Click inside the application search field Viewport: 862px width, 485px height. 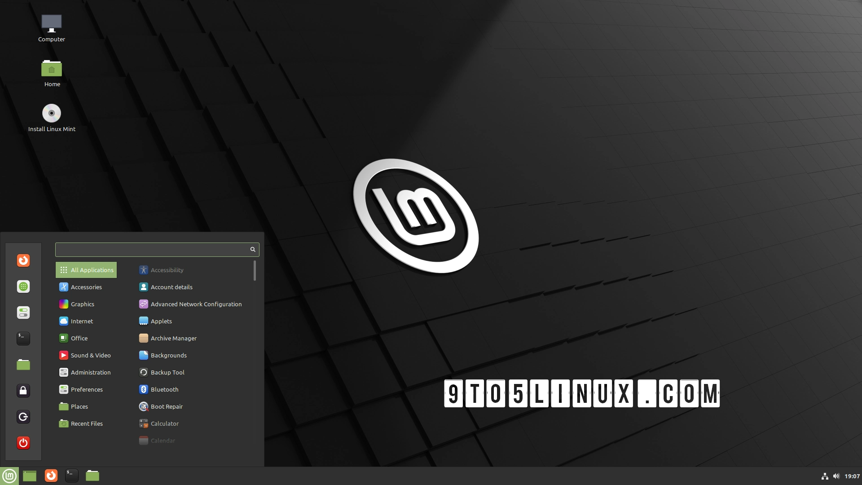tap(153, 250)
